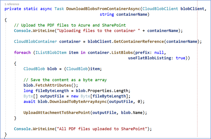Click the comment 'Upload the PDF files to Azure and SharePoint'
Screen dimensions: 211x139
coord(70,25)
